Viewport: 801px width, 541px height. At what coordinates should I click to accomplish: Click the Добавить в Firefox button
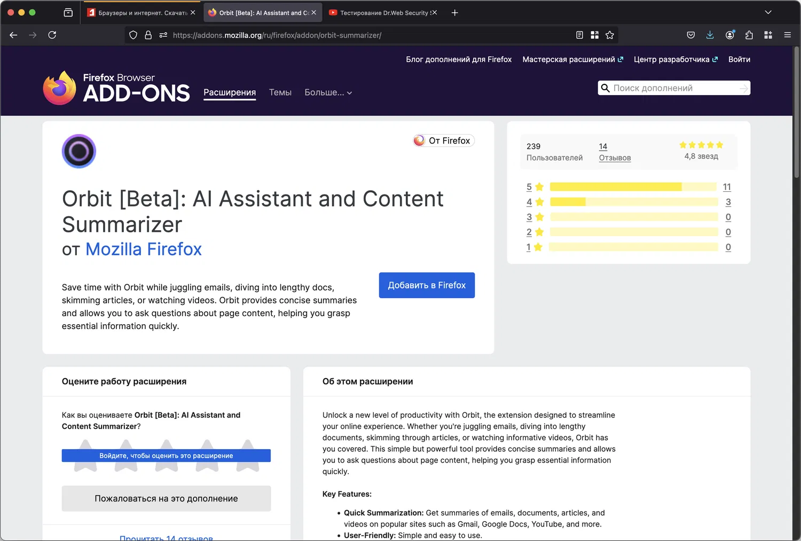(427, 285)
